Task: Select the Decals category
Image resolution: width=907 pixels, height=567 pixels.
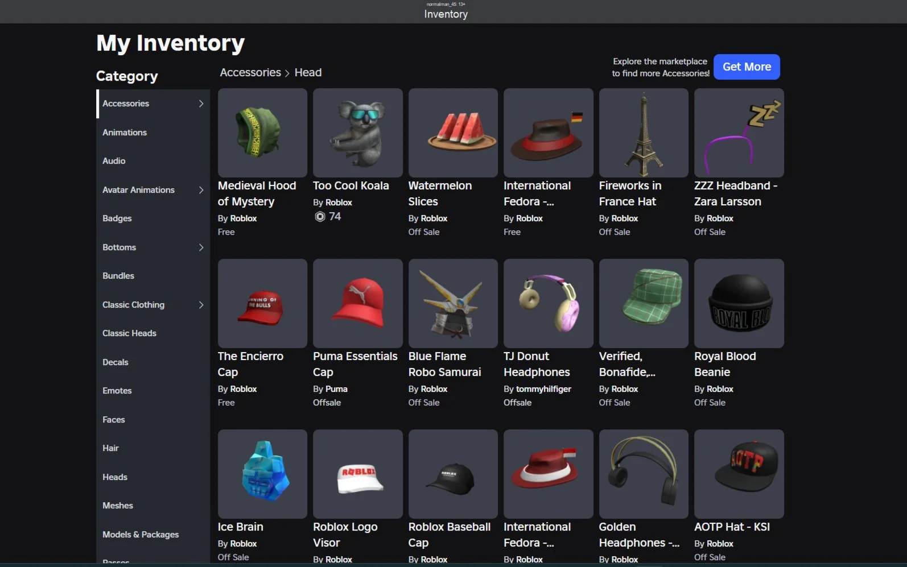Action: pyautogui.click(x=153, y=362)
